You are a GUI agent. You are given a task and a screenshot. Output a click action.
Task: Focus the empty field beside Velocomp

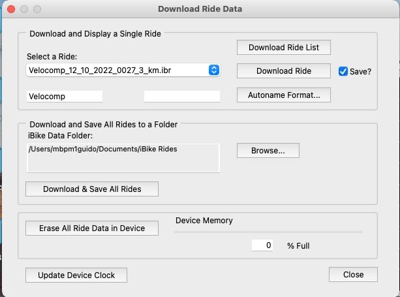click(182, 96)
